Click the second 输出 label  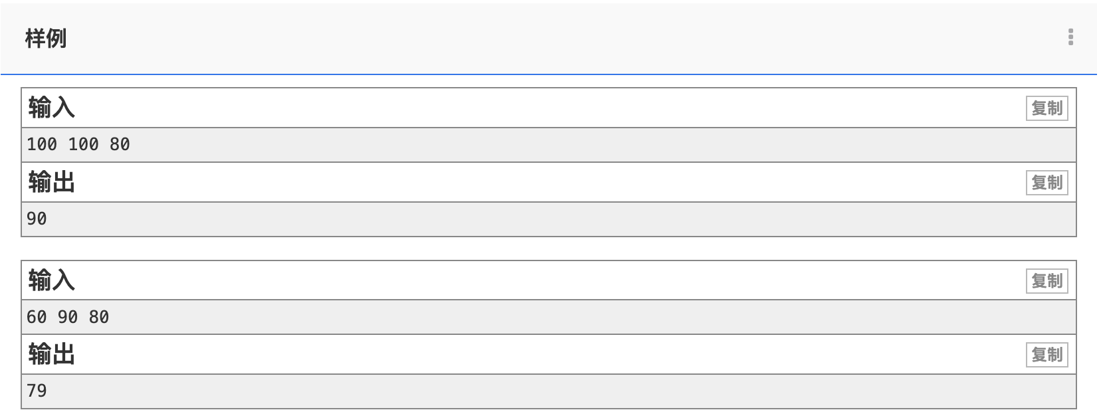pyautogui.click(x=51, y=354)
